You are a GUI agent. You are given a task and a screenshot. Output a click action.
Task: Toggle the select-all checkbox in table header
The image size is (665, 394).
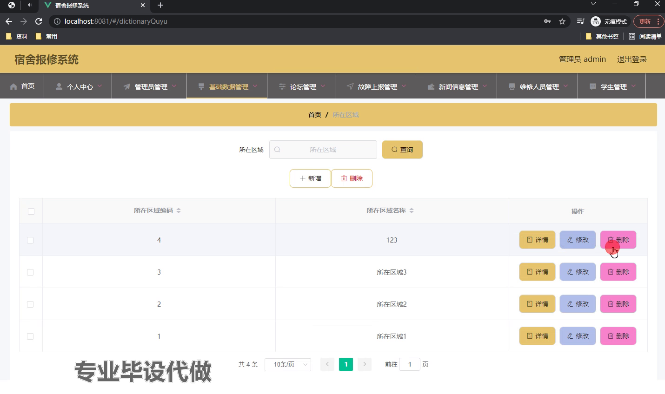click(31, 211)
